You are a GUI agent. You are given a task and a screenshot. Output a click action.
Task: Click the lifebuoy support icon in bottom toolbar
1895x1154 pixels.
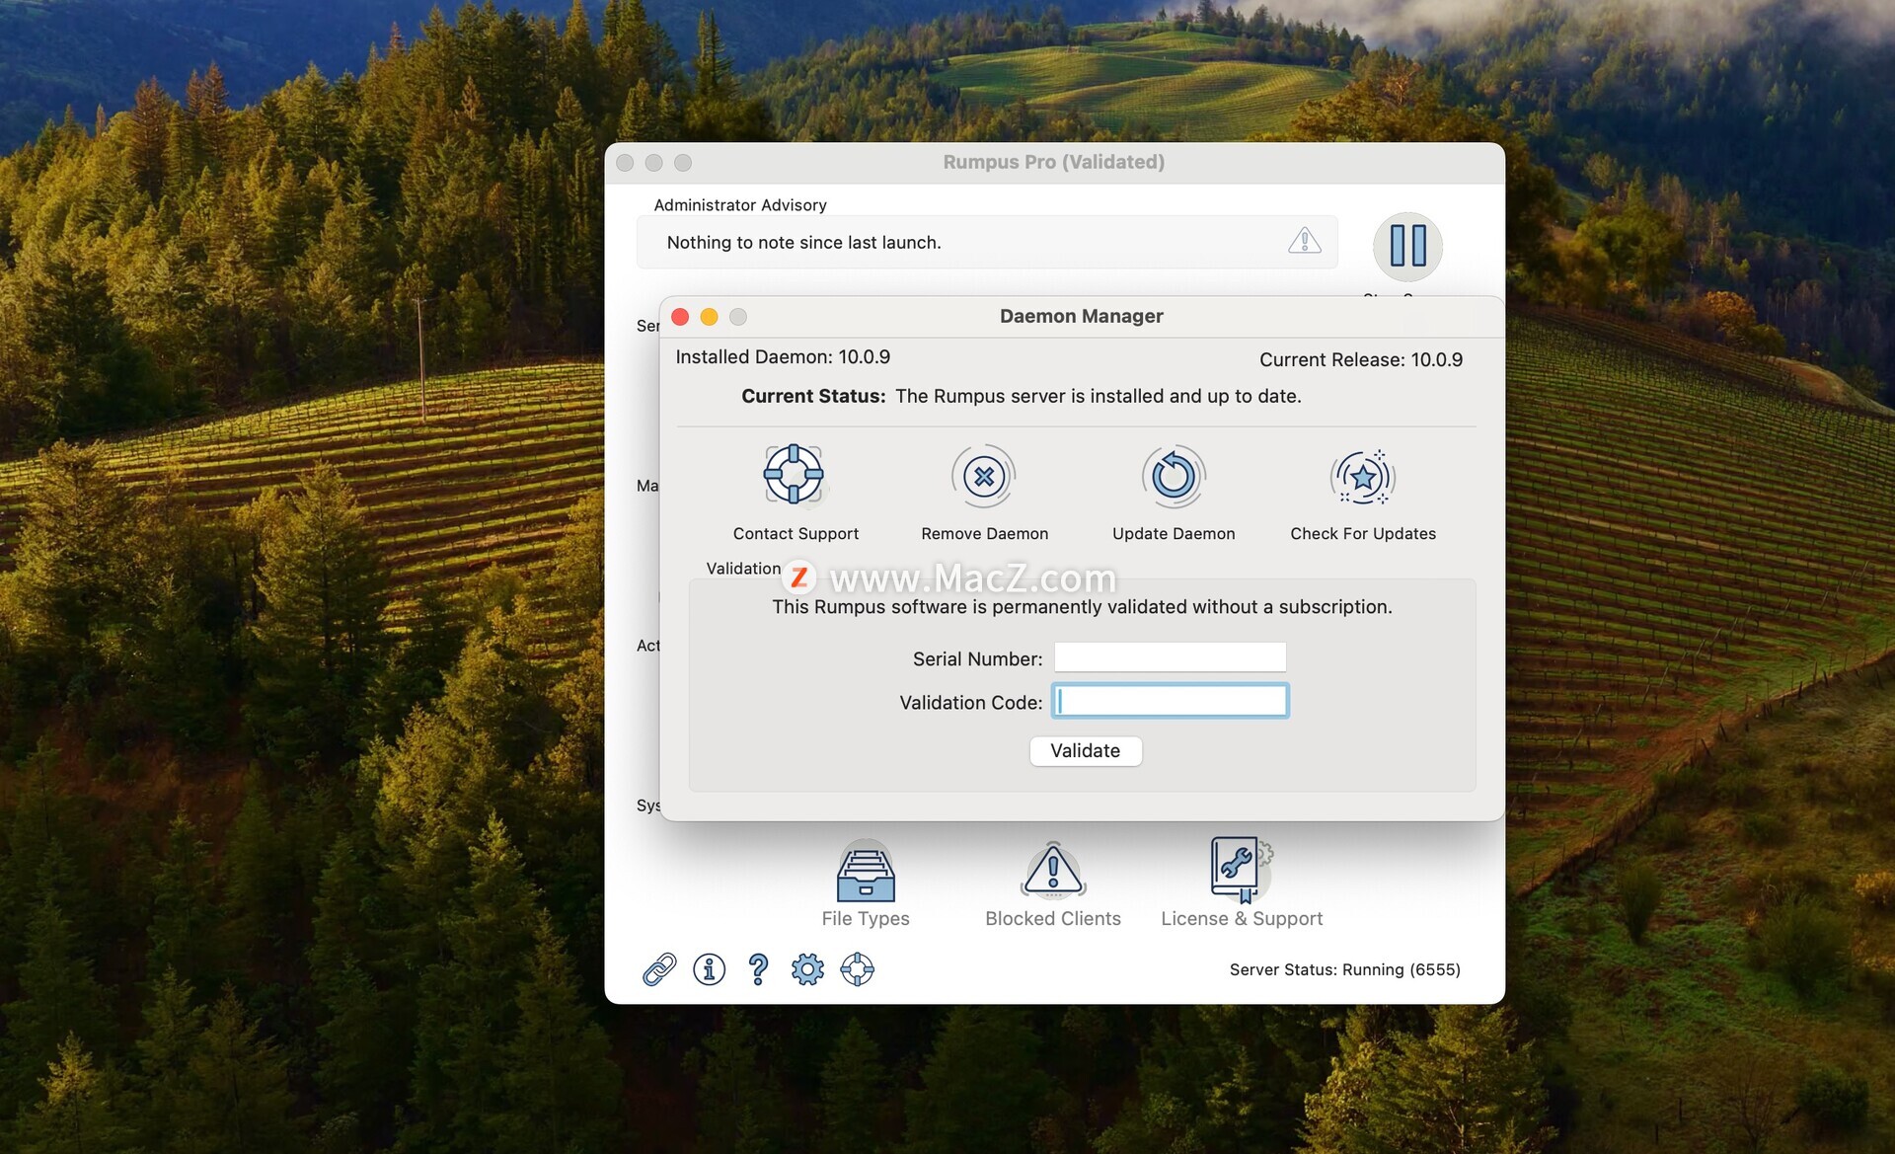click(857, 969)
